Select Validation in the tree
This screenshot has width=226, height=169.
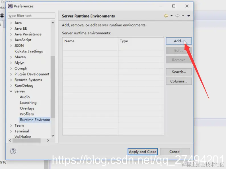coord(23,137)
